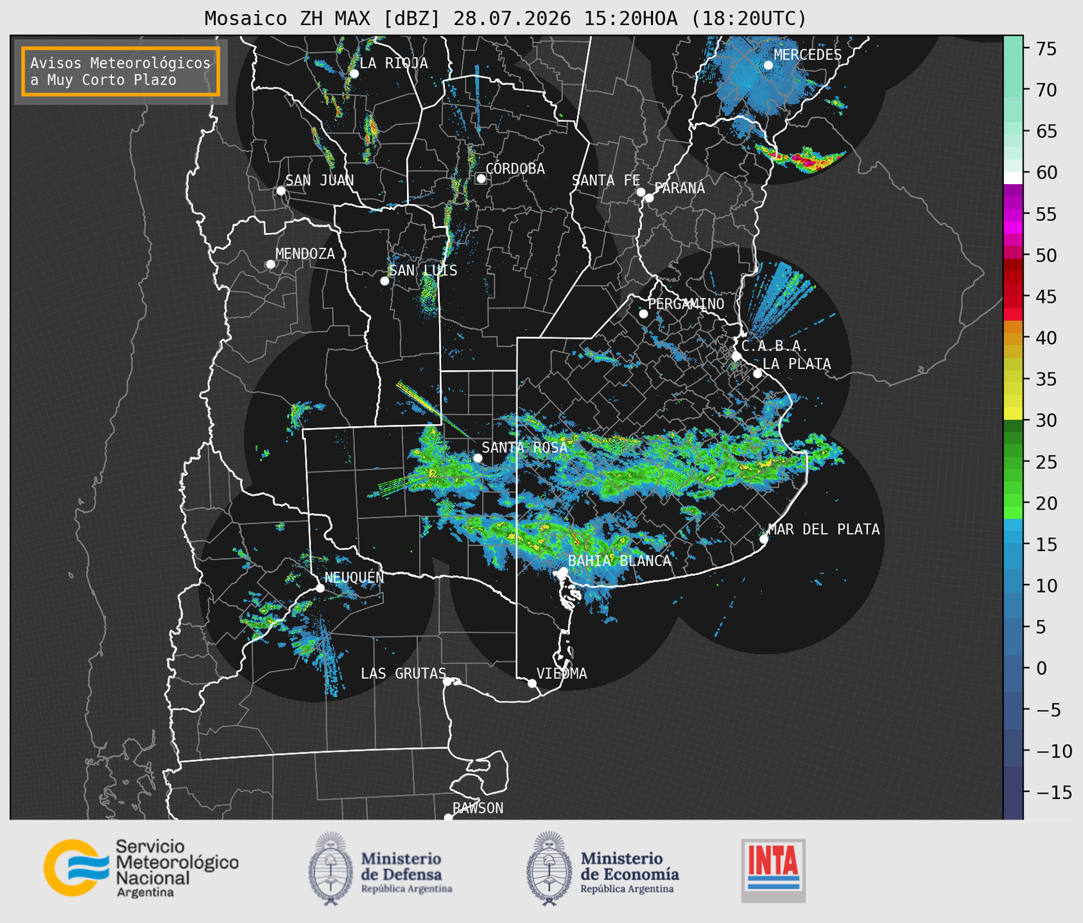
Task: Click the VIEDMA city marker
Action: (x=532, y=683)
